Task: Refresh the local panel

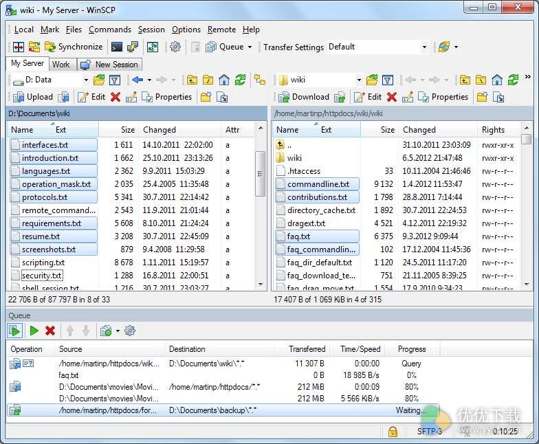Action: (x=240, y=80)
